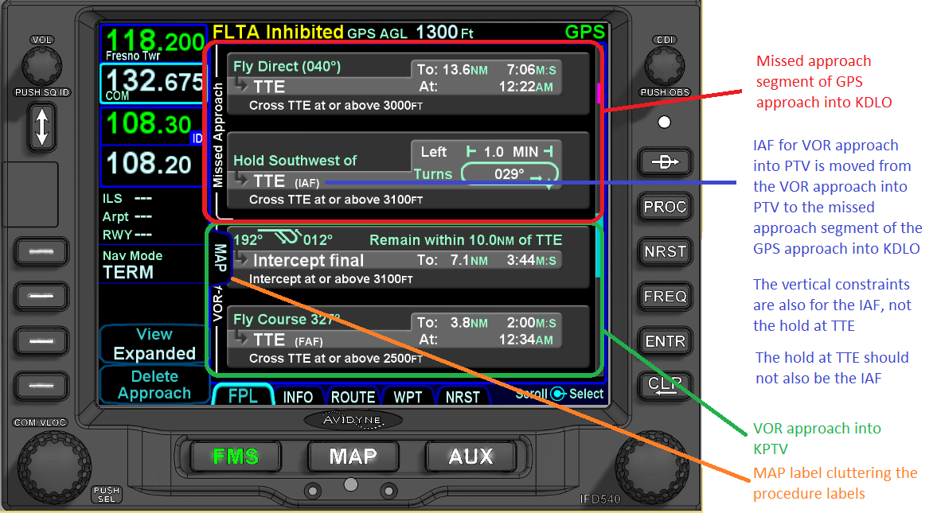933x513 pixels.
Task: Click 'Cross TTE at or above 3000FT'
Action: [336, 106]
